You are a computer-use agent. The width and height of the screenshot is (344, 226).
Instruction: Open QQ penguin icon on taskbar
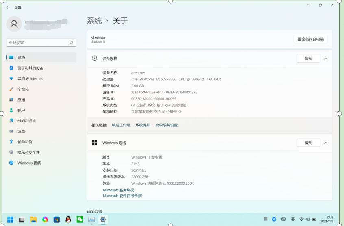[x=68, y=219]
